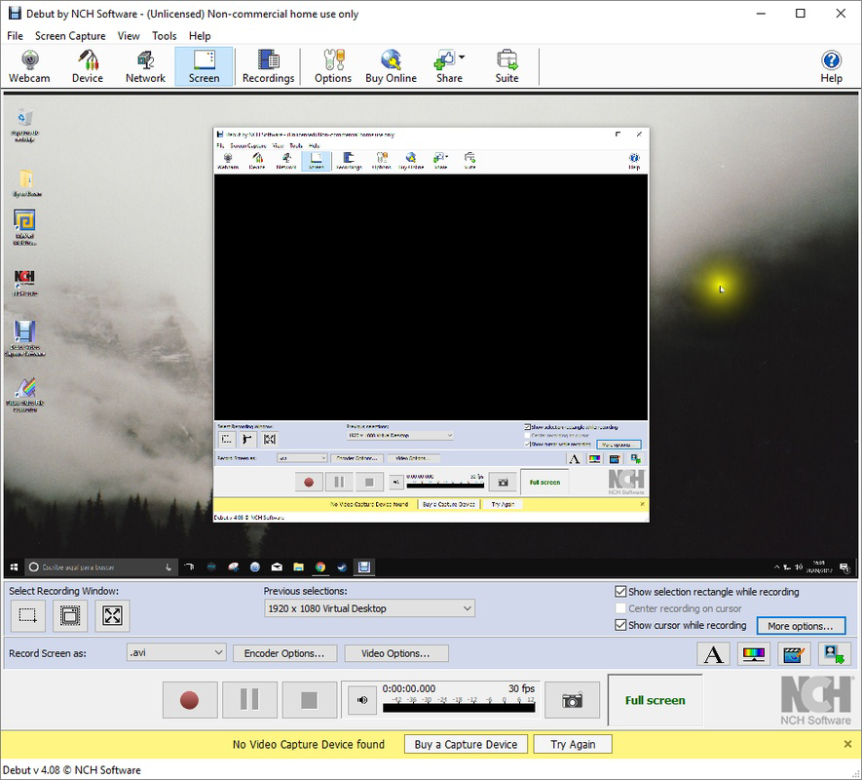This screenshot has height=780, width=862.
Task: Open Help from the toolbar
Action: tap(831, 66)
